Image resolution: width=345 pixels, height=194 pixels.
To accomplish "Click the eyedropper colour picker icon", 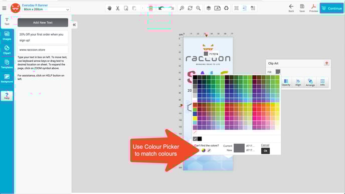I will point(209,150).
